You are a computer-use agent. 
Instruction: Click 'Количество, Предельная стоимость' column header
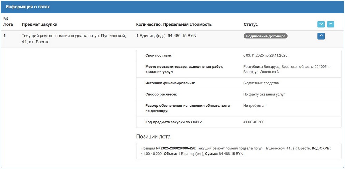(x=174, y=24)
